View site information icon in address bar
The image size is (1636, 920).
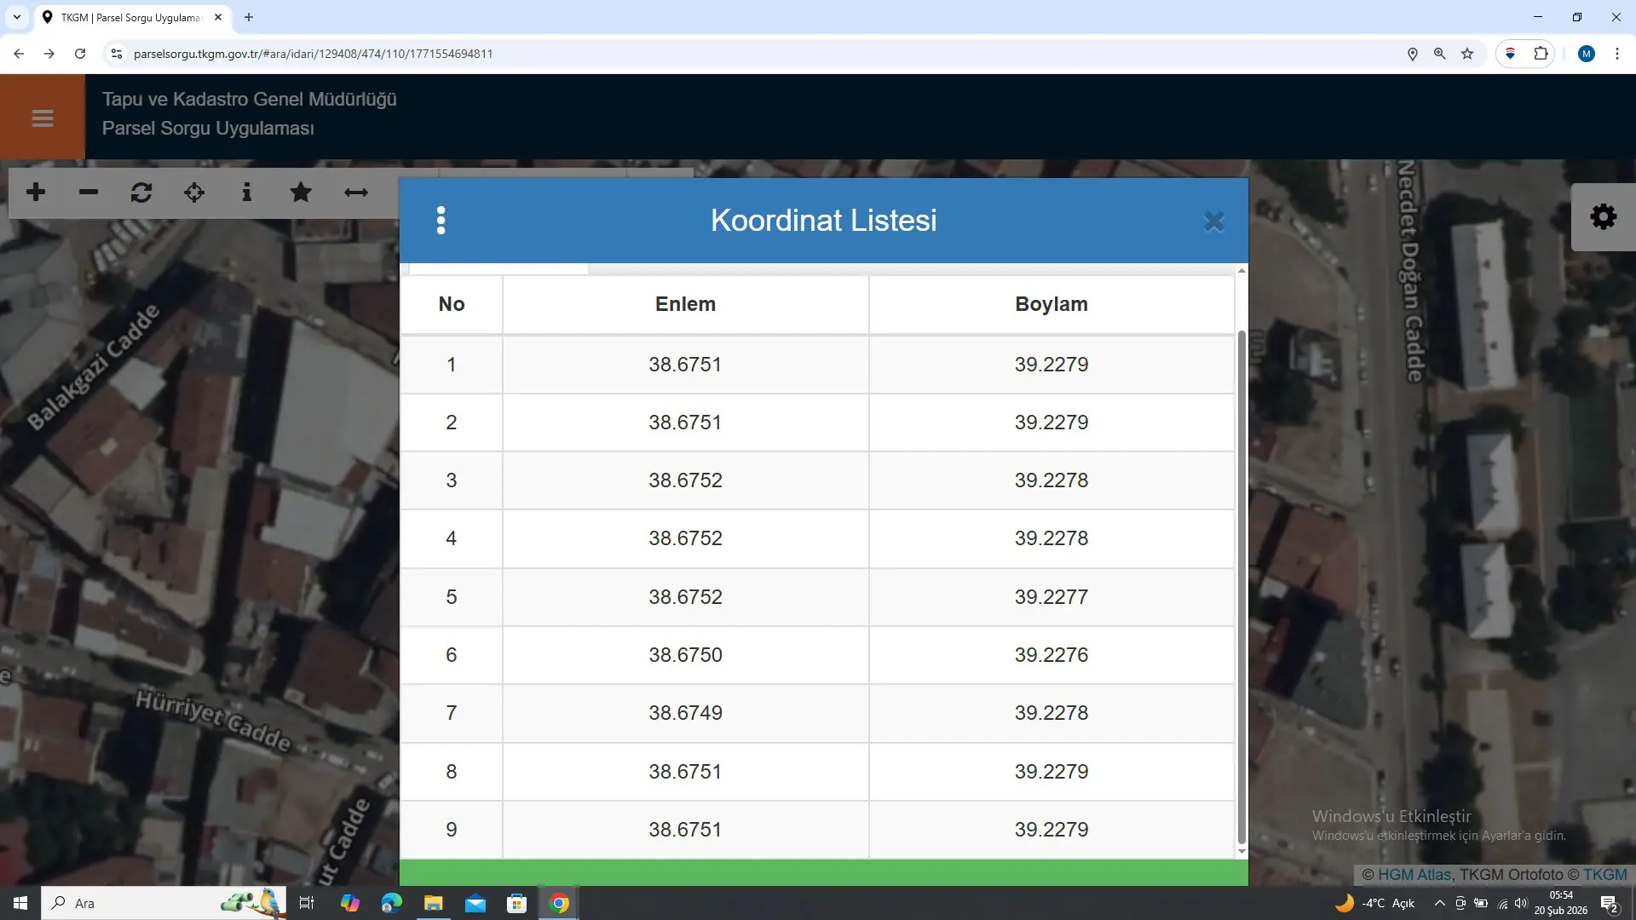pyautogui.click(x=117, y=54)
